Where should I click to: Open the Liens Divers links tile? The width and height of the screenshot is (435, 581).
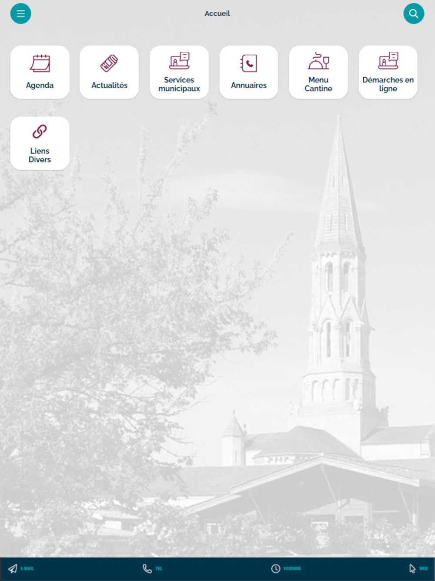pos(40,143)
